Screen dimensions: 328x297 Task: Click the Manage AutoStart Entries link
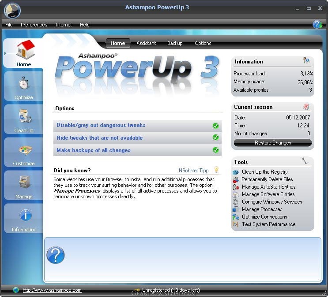click(x=268, y=187)
